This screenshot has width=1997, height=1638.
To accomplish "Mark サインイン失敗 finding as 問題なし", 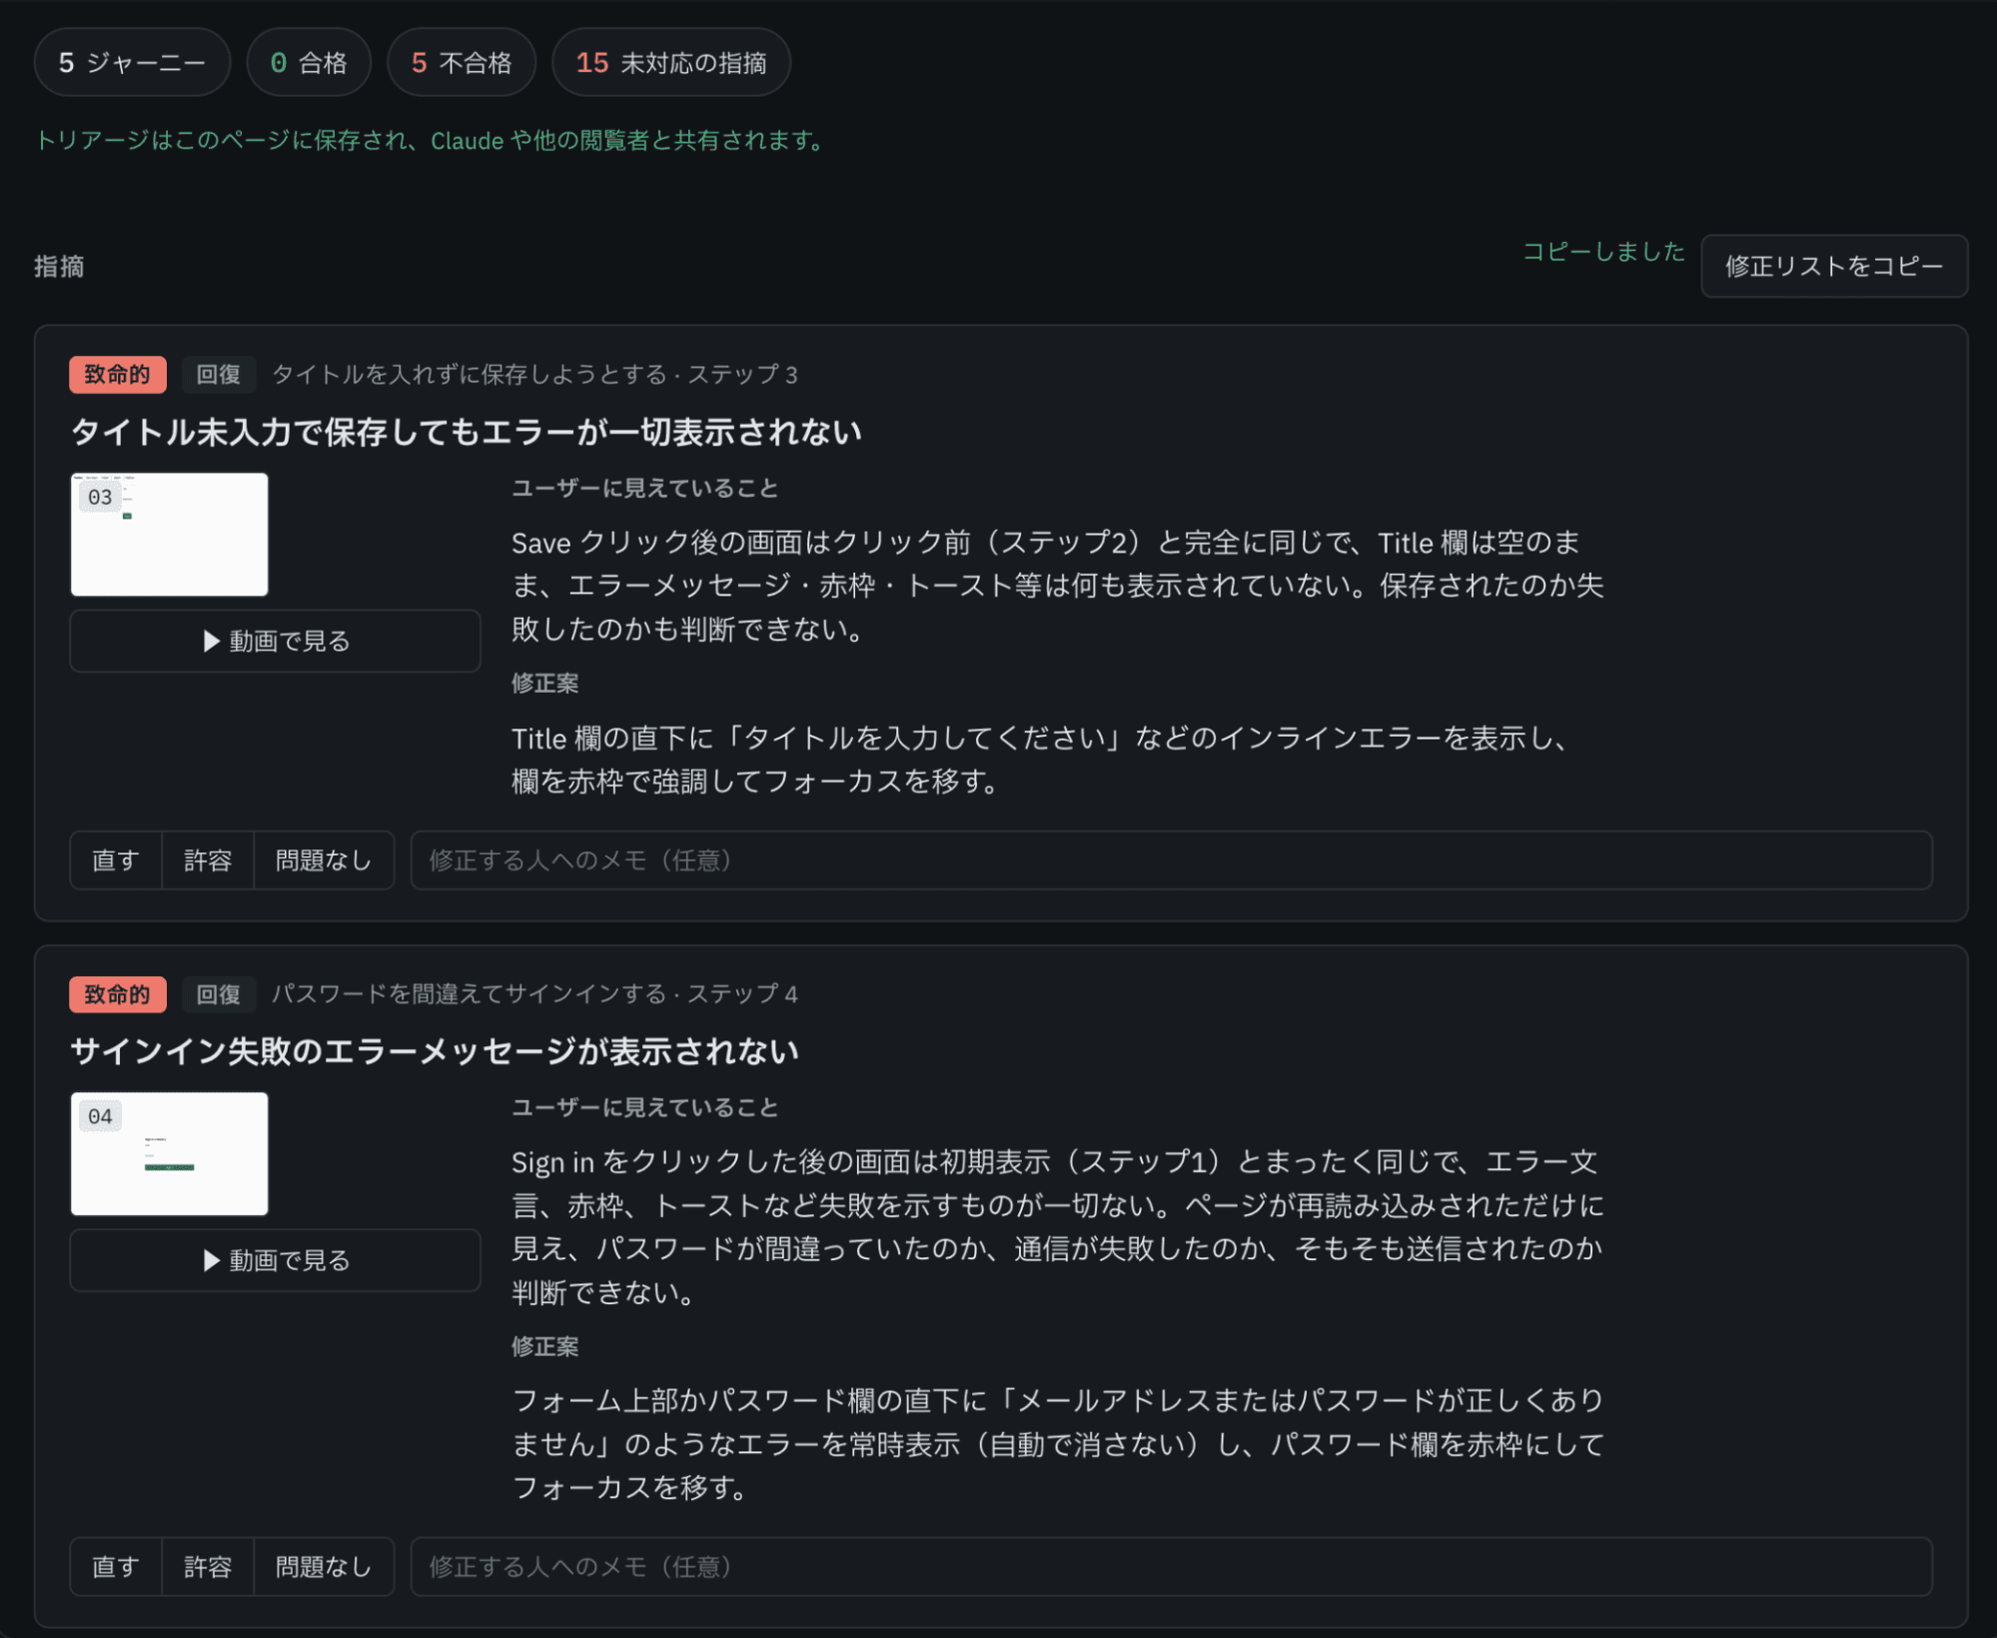I will (x=324, y=1566).
